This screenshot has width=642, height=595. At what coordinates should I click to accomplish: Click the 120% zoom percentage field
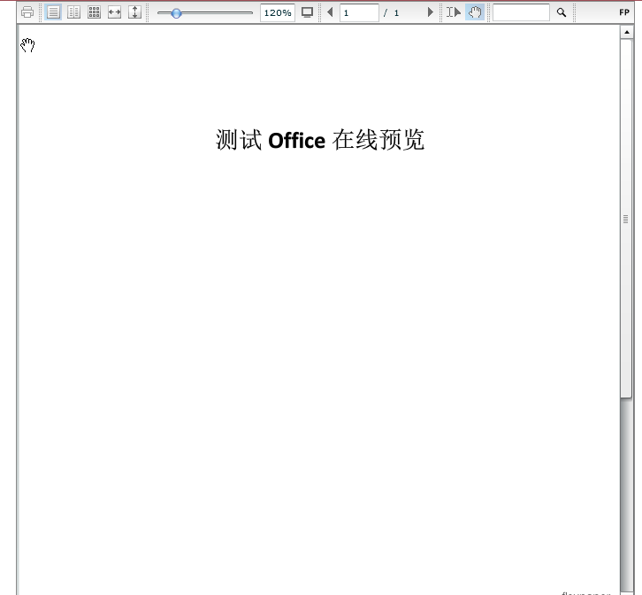tap(278, 12)
